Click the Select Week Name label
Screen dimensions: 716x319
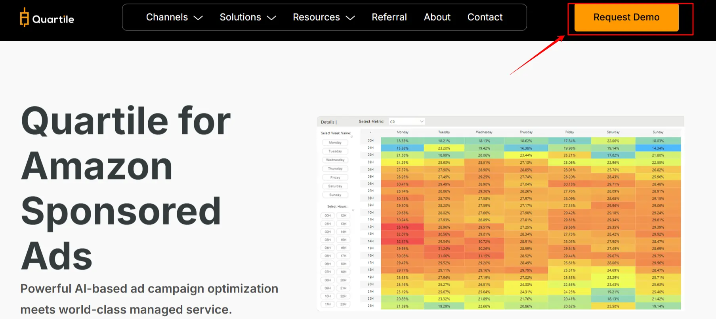click(x=336, y=133)
